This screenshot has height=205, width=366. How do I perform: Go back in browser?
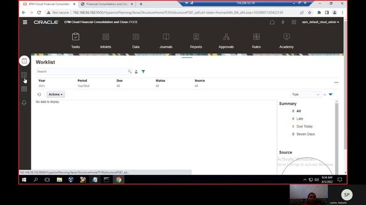23,13
